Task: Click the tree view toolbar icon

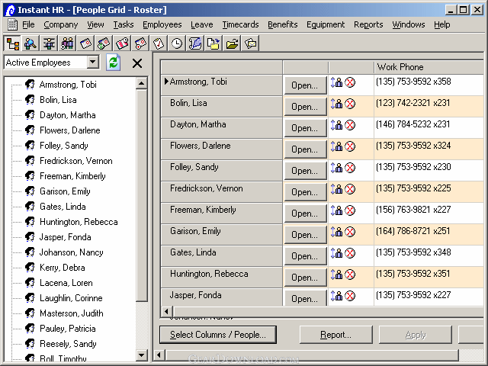Action: coord(12,43)
